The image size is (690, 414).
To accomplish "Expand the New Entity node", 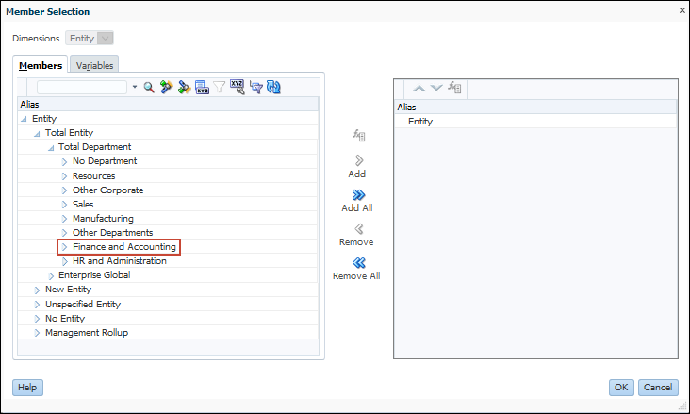I will click(x=37, y=290).
